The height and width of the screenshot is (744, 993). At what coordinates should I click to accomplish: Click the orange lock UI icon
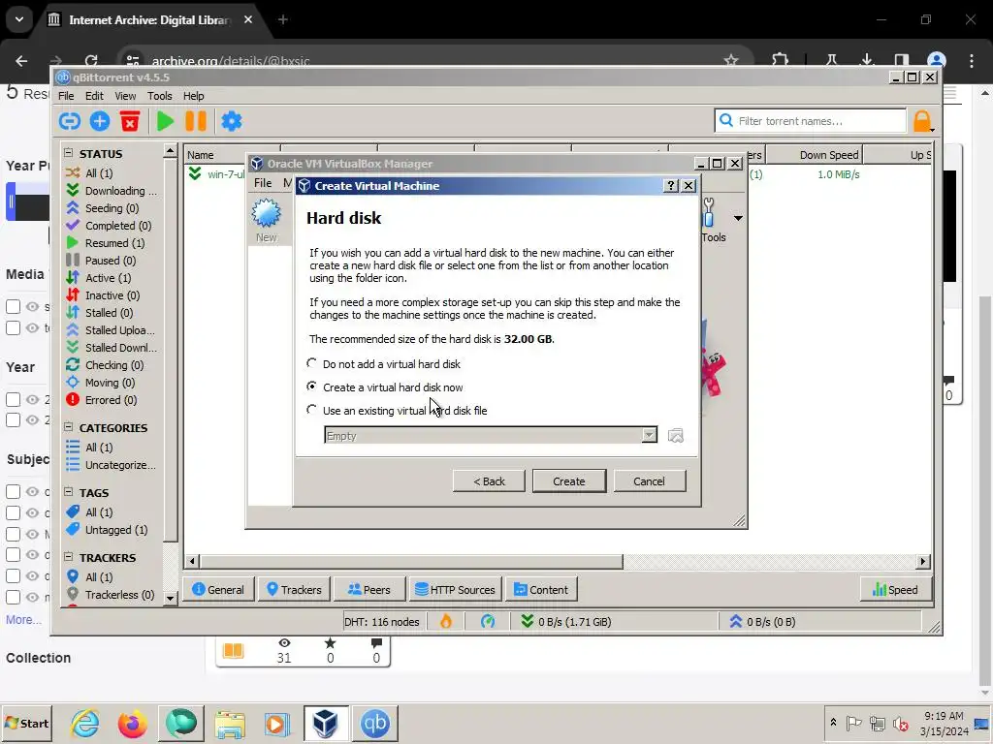[x=922, y=121]
